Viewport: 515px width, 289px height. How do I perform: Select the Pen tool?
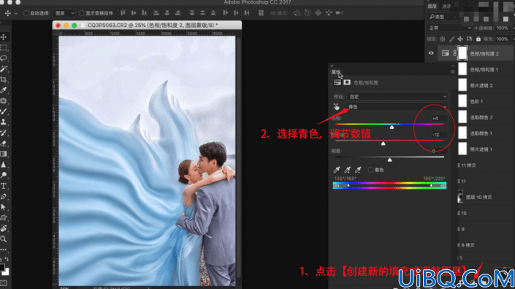pos(4,197)
